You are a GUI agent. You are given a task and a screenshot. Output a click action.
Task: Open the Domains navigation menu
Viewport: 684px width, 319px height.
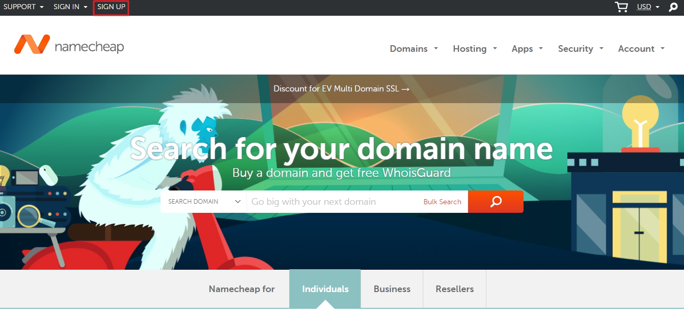(x=414, y=49)
